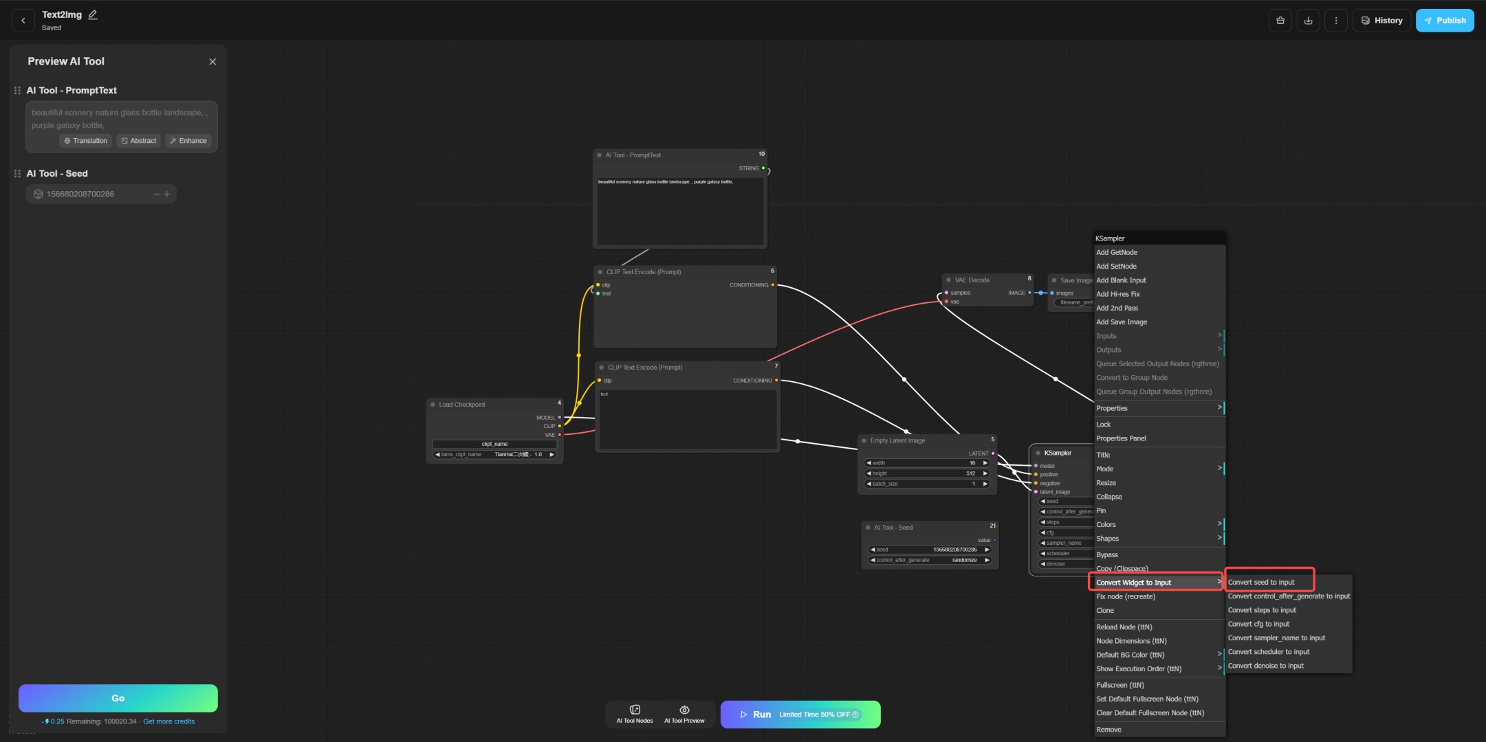Click the dice icon to randomize the seed
1486x742 pixels.
39,194
